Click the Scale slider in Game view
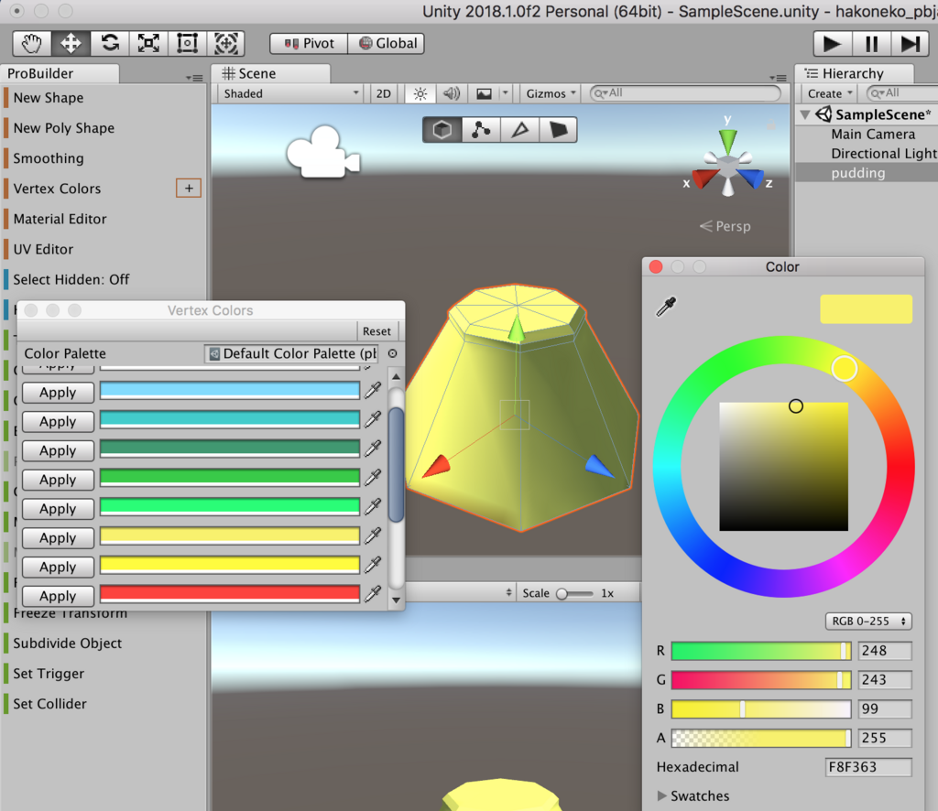The width and height of the screenshot is (938, 811). 574,593
